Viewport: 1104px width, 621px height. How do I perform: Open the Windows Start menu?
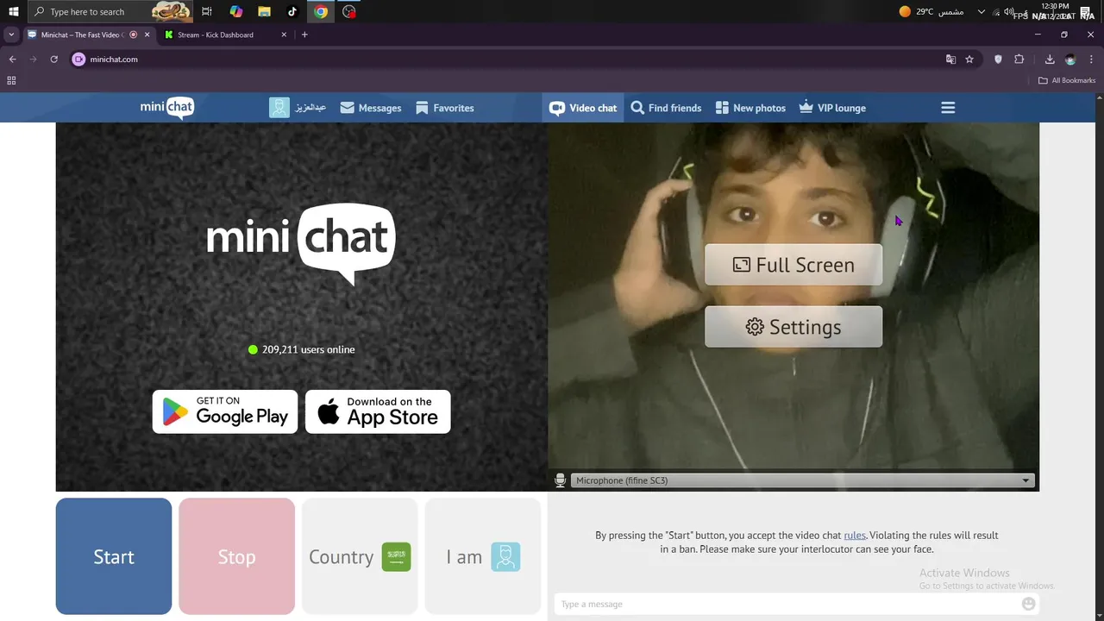(13, 11)
